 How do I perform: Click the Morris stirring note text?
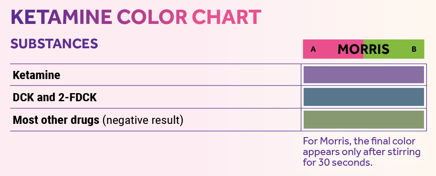[x=361, y=152]
